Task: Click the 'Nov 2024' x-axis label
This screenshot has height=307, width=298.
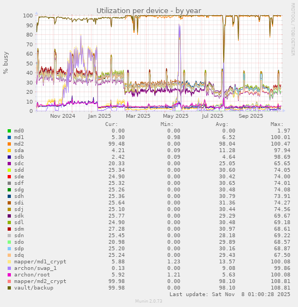Action: [x=63, y=116]
